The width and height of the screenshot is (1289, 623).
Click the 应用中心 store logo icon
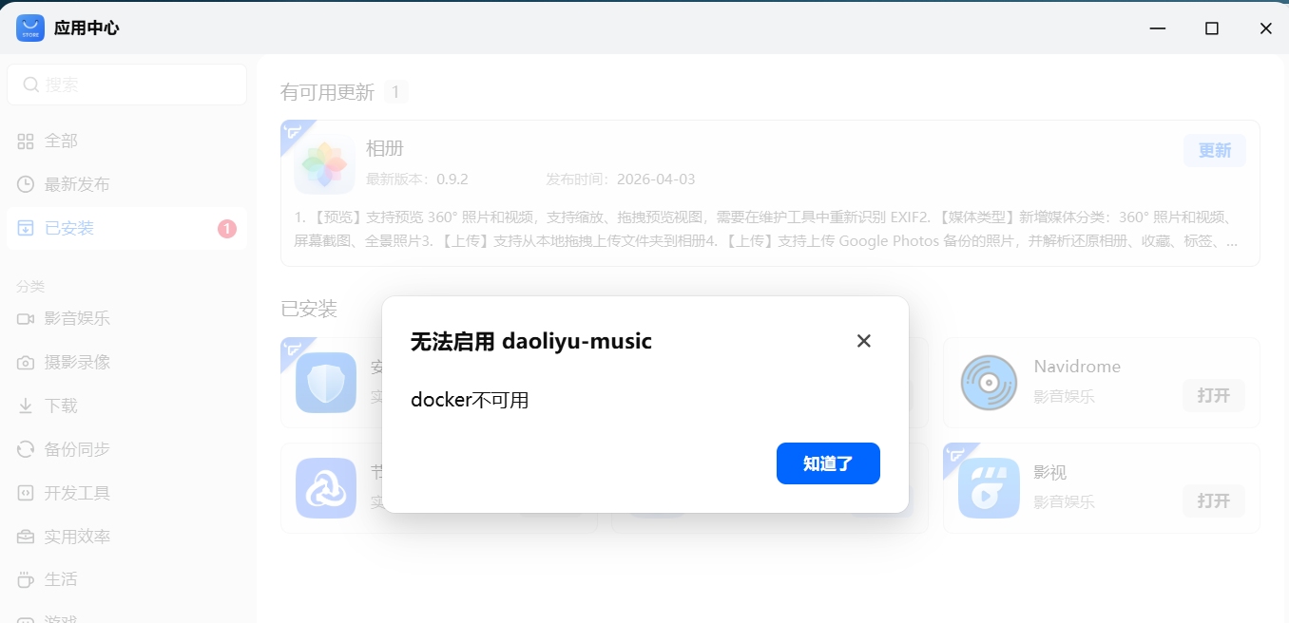pyautogui.click(x=30, y=28)
